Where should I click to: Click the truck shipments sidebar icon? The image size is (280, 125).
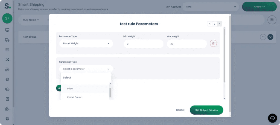(7, 40)
